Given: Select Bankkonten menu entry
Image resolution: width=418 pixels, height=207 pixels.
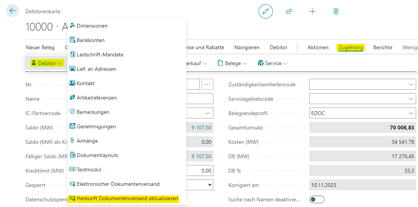Looking at the screenshot, I should click(91, 40).
